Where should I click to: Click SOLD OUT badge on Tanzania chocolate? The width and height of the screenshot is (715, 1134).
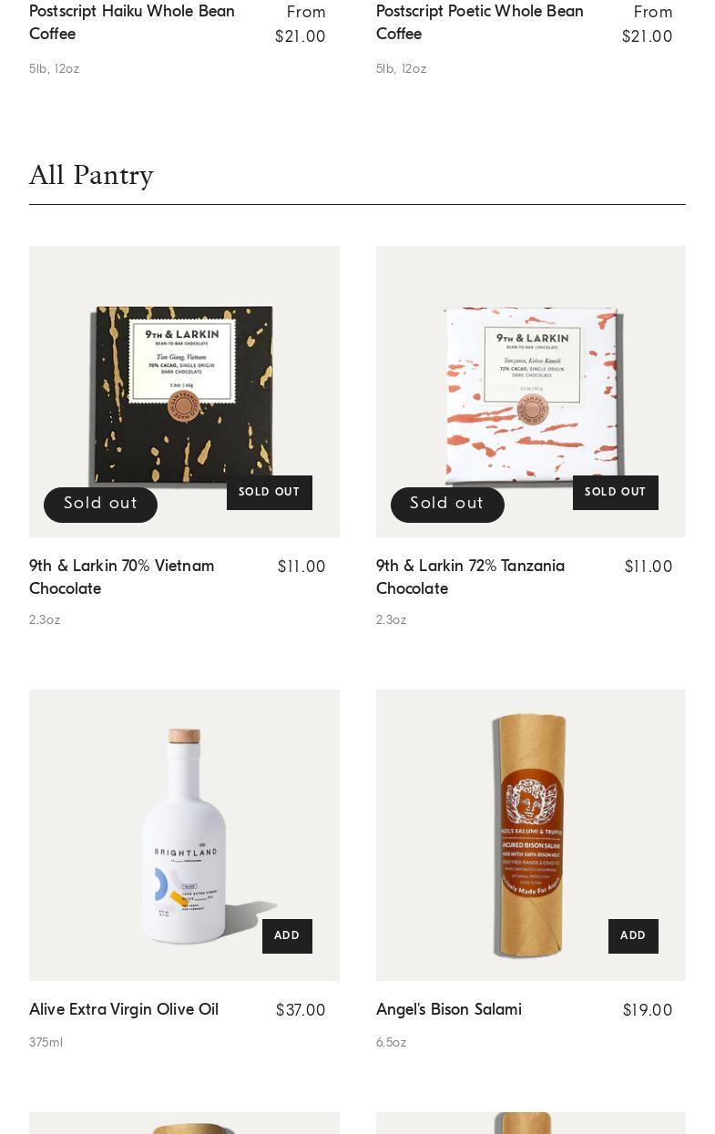tap(616, 493)
